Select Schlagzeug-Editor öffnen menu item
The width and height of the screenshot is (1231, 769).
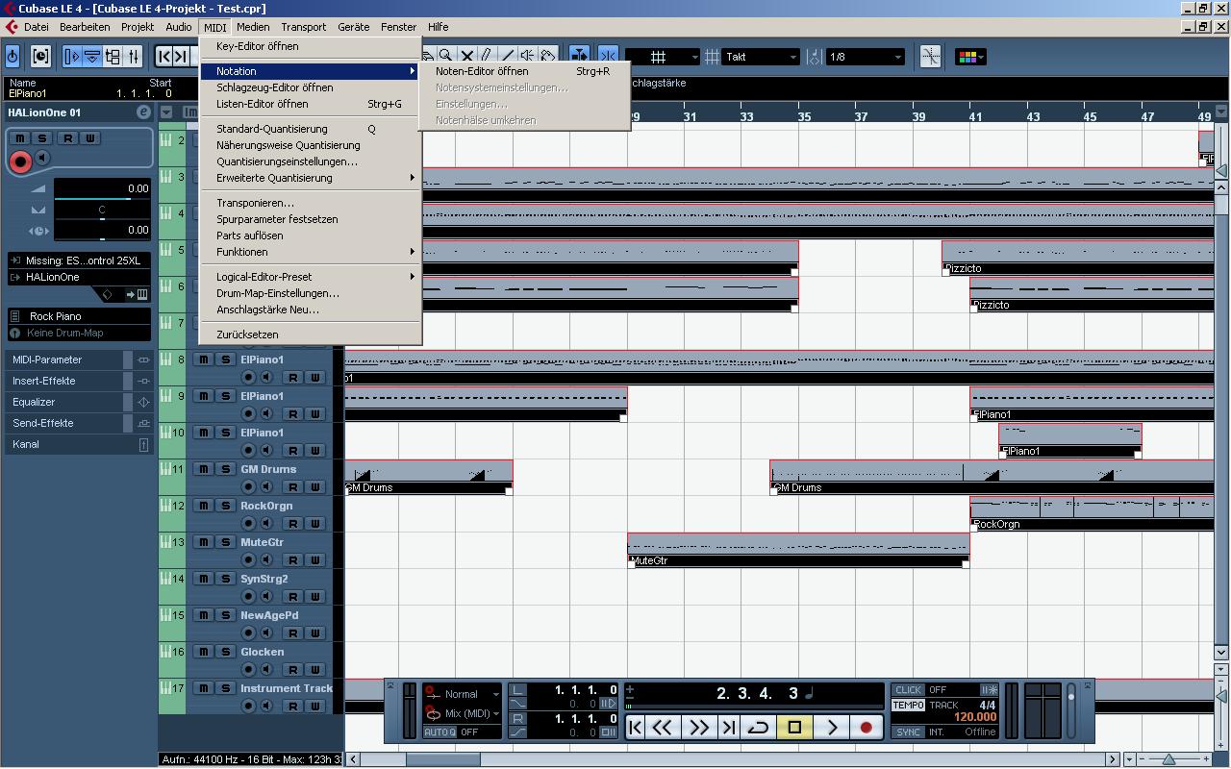click(311, 87)
